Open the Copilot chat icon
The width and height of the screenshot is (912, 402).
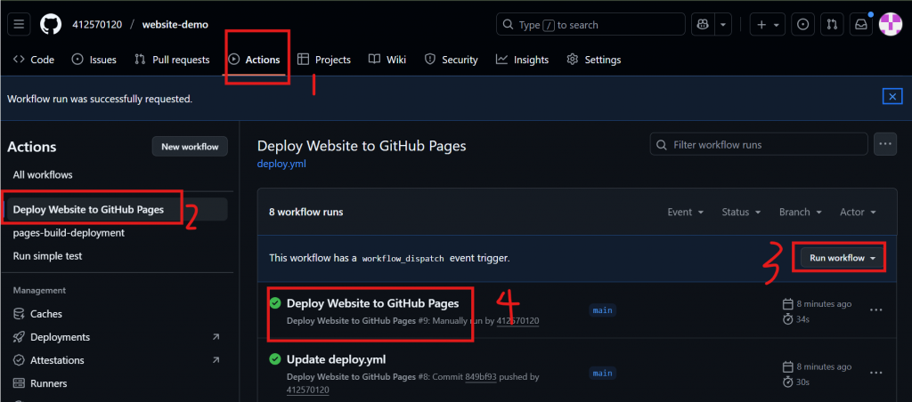(x=703, y=24)
